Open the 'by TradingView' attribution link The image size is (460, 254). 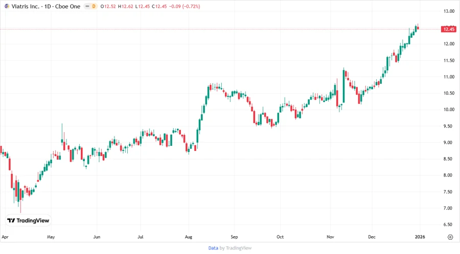pos(236,248)
